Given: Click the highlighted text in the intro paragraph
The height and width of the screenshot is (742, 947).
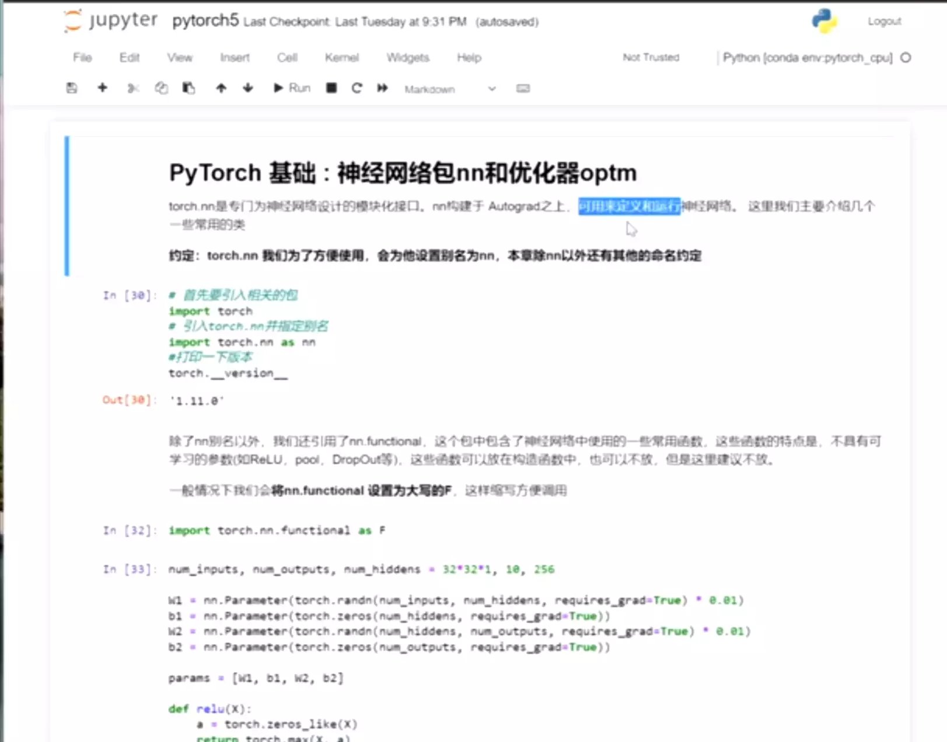Looking at the screenshot, I should point(629,206).
